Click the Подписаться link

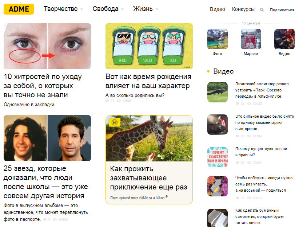coord(282,10)
